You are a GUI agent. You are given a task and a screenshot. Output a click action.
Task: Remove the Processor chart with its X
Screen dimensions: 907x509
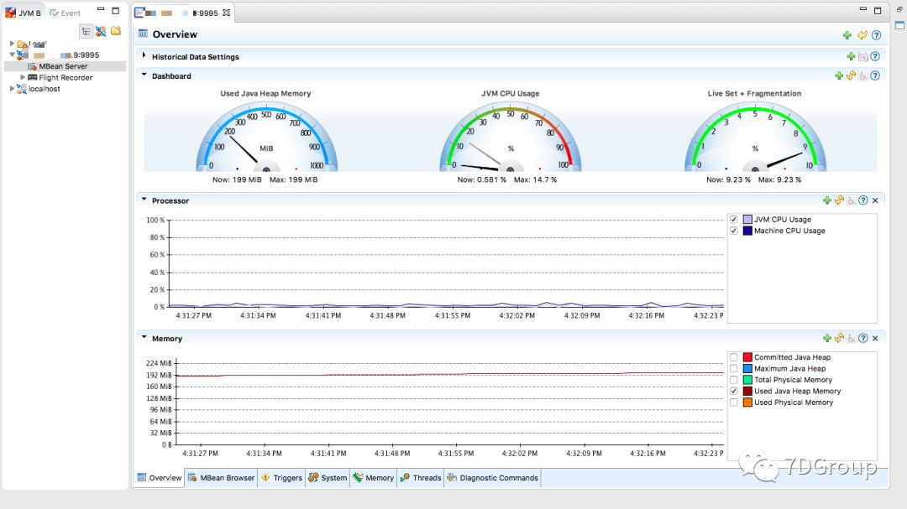click(x=875, y=200)
